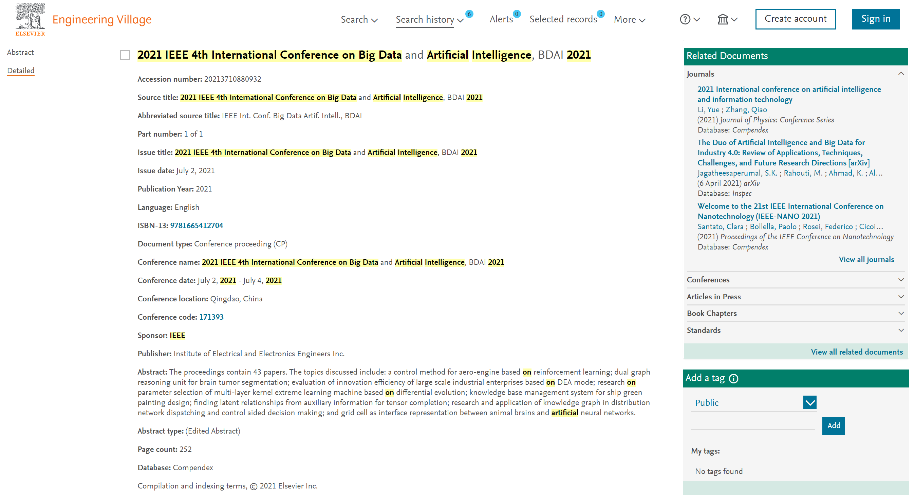Click the Search history count badge

[469, 14]
